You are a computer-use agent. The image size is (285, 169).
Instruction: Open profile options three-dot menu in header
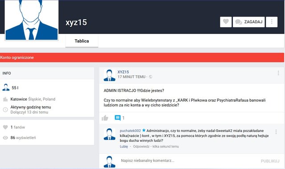point(272,22)
